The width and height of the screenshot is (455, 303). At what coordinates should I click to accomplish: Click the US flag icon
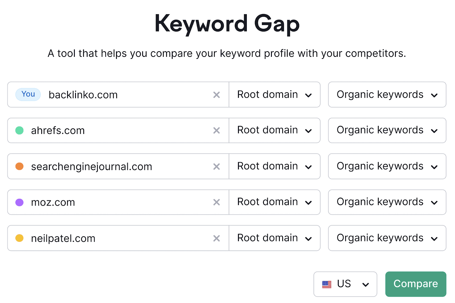click(x=326, y=284)
